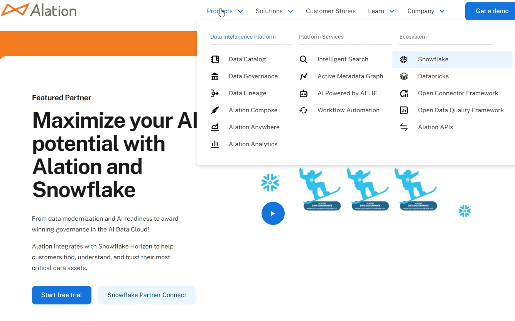This screenshot has width=515, height=321.
Task: Open the Data Lineage link
Action: (247, 93)
